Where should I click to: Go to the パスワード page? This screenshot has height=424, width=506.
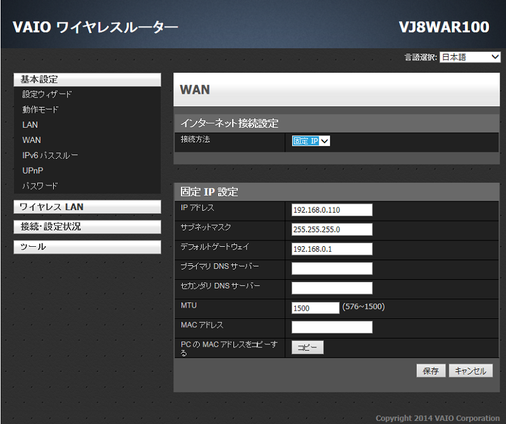40,185
